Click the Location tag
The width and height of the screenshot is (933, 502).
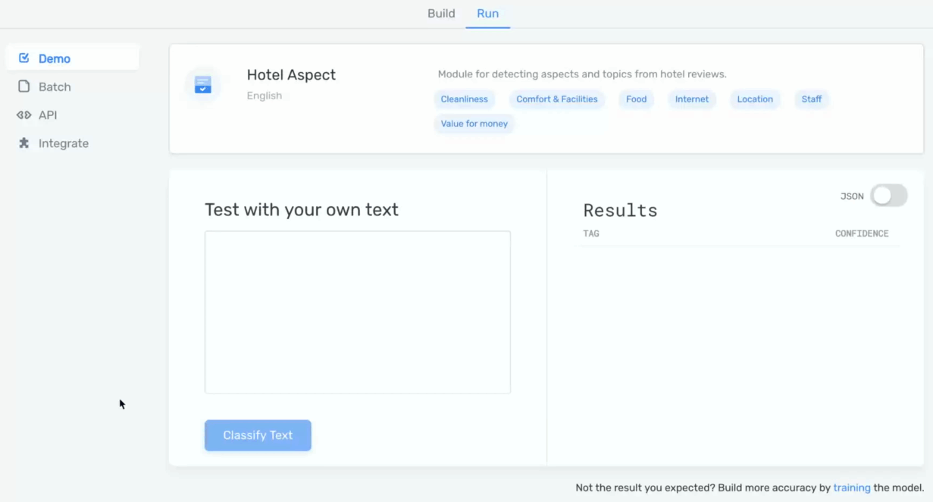coord(755,99)
